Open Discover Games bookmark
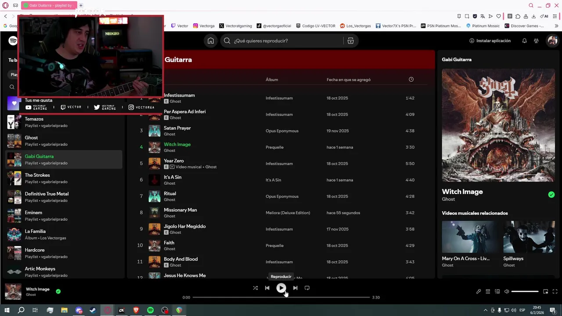This screenshot has height=316, width=562. 524,26
